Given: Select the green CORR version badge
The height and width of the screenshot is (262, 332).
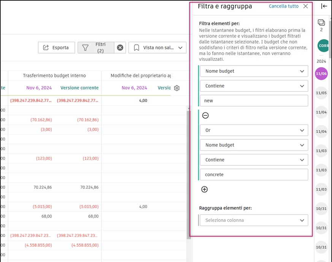Looking at the screenshot, I should tap(323, 46).
